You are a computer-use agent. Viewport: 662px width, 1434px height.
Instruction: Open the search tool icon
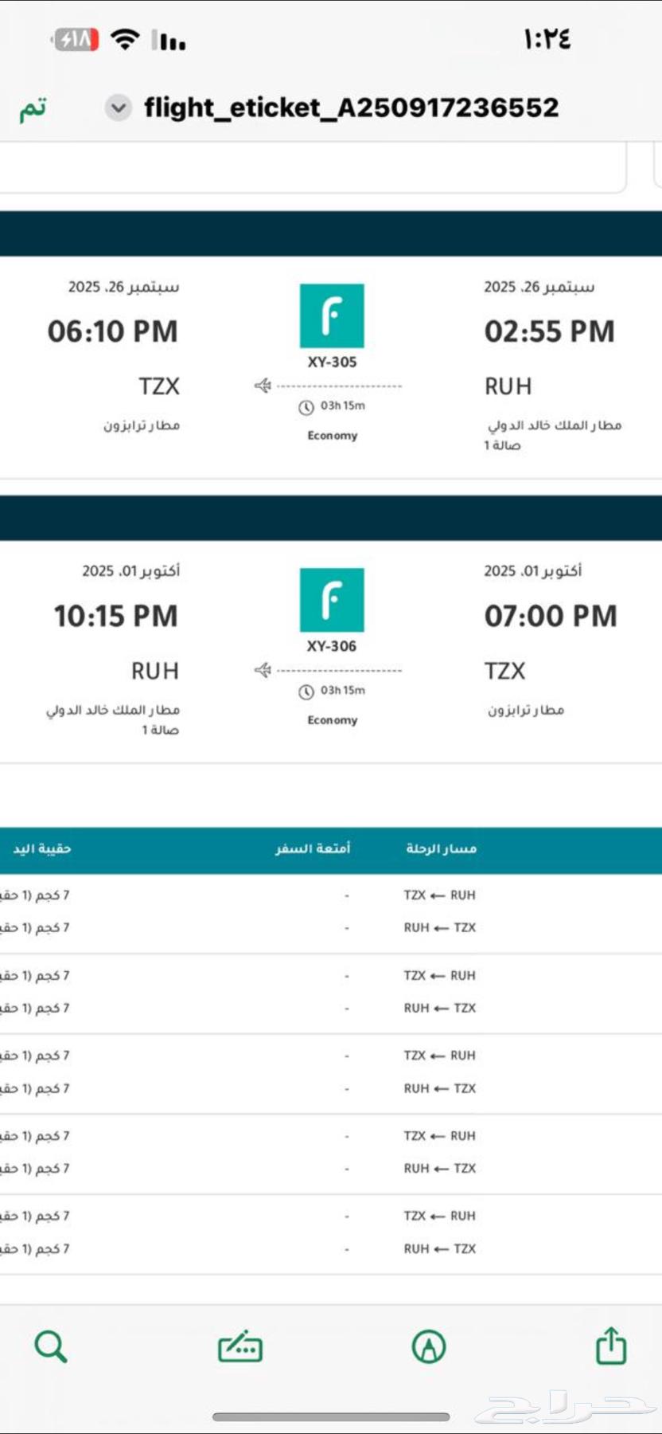click(x=51, y=1346)
